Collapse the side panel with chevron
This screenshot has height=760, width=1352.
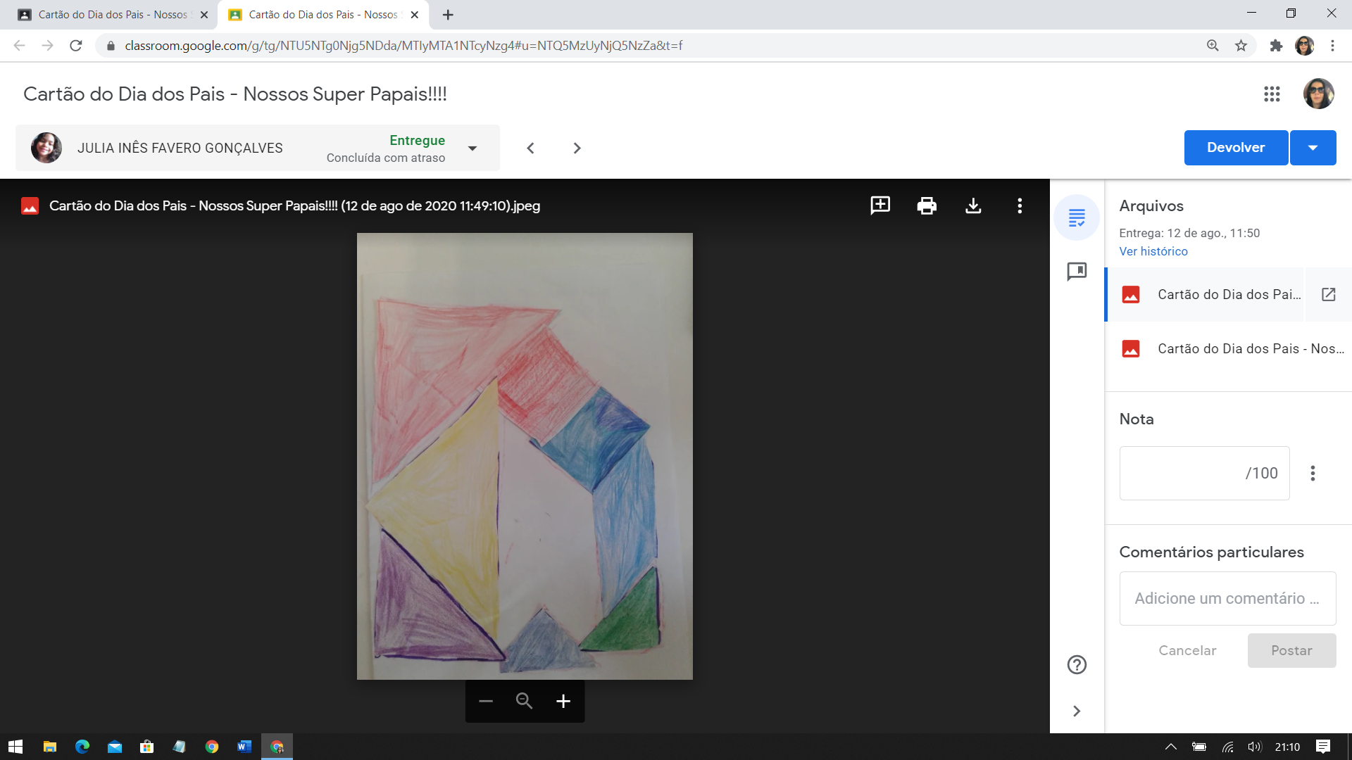point(1077,711)
